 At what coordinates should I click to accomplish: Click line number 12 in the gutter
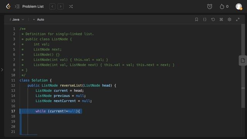pos(13,85)
